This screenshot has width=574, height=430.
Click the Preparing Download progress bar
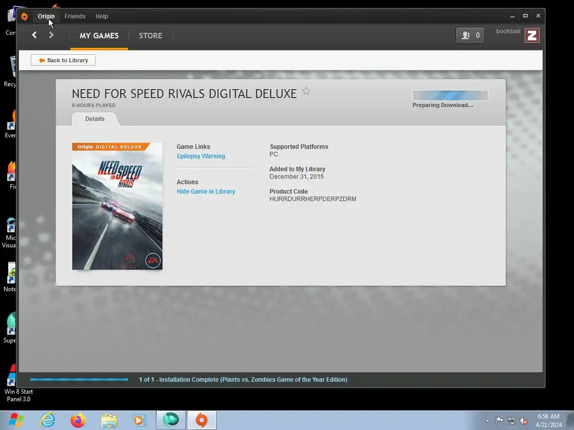450,96
